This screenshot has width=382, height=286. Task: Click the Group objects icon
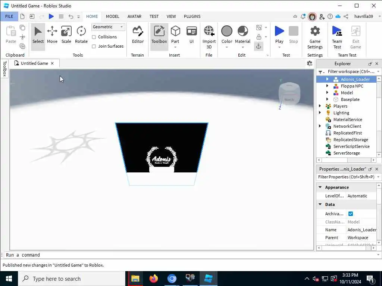click(259, 28)
